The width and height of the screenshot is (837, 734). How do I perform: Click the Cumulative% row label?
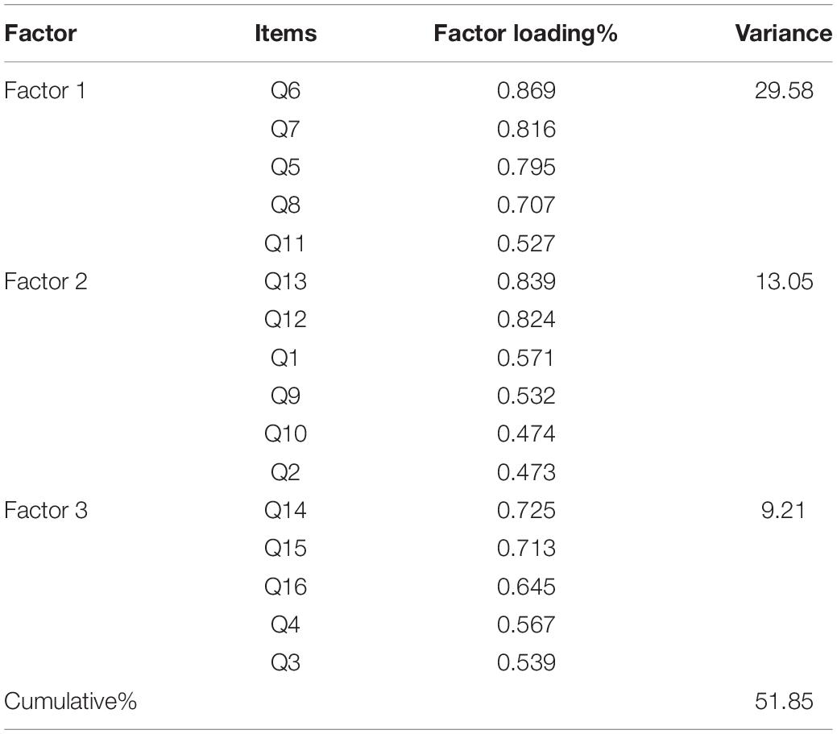click(x=70, y=701)
